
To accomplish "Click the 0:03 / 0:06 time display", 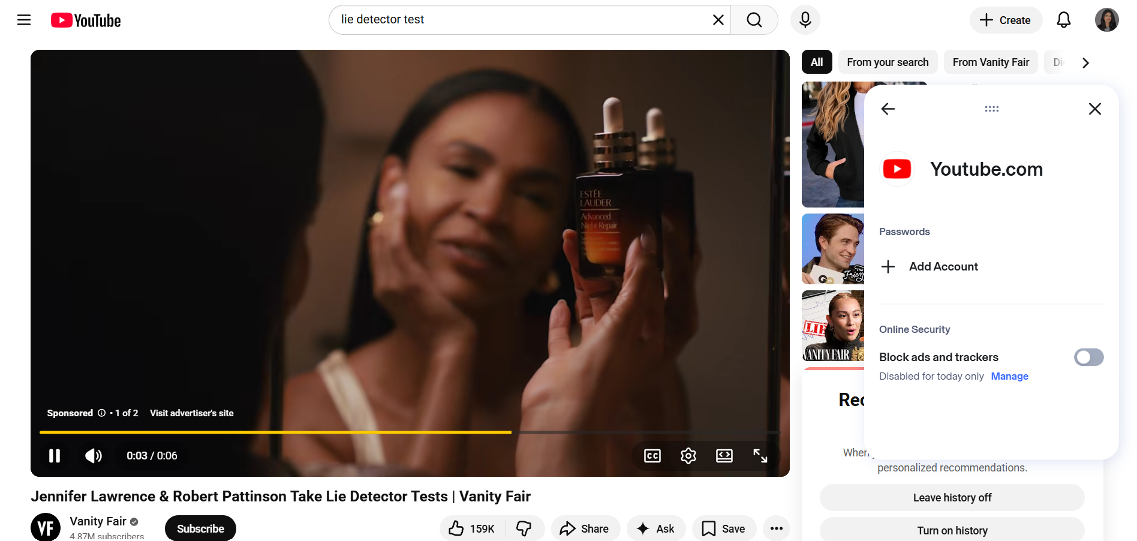I will click(x=152, y=456).
